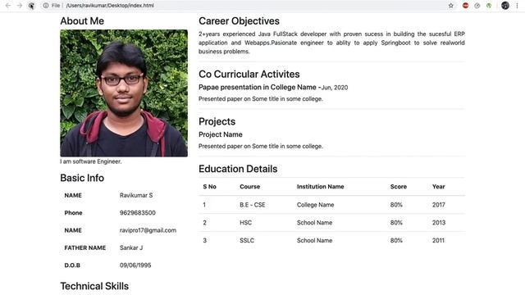Click the 'Score' column header
The width and height of the screenshot is (525, 295).
click(x=399, y=187)
